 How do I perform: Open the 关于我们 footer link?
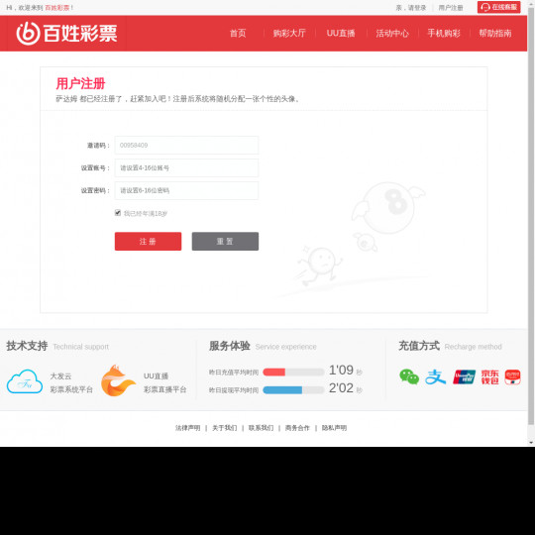coord(225,428)
